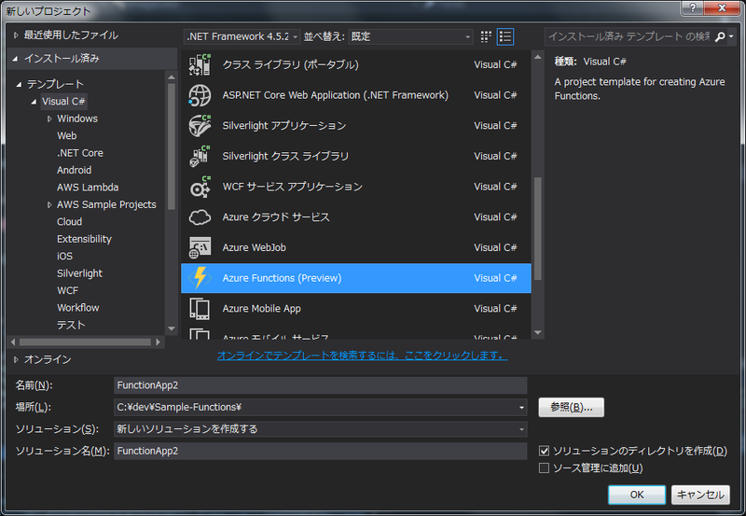
Task: Expand the AWS Sample Projects node arrow
Action: point(49,204)
